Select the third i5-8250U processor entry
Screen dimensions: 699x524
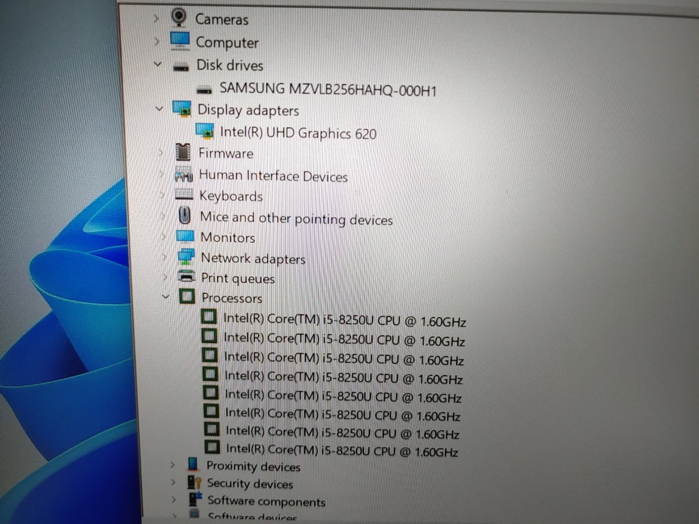[x=344, y=359]
